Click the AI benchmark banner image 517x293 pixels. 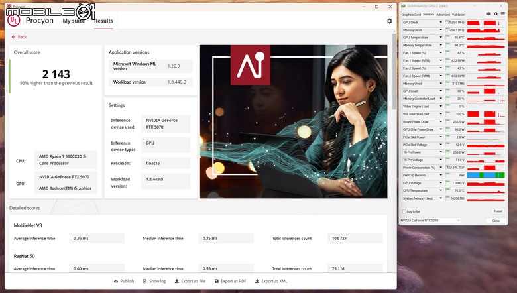point(294,121)
